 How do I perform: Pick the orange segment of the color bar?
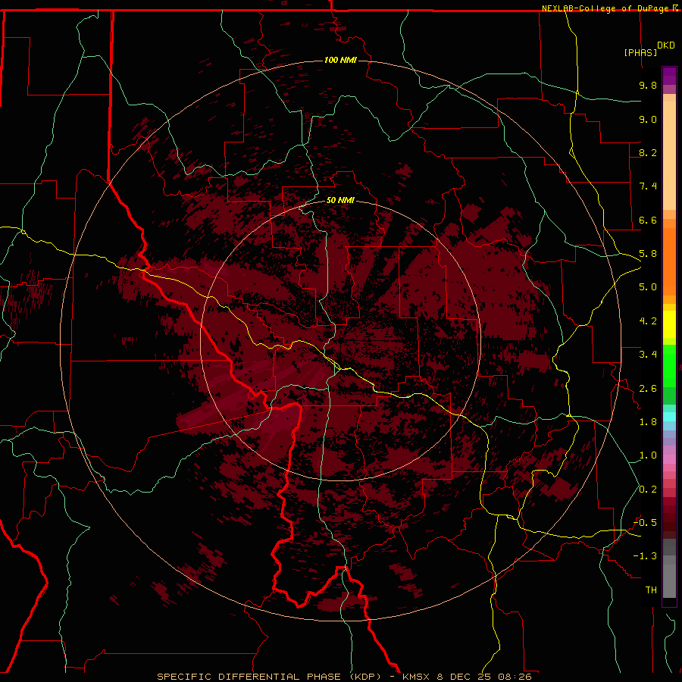[x=669, y=262]
